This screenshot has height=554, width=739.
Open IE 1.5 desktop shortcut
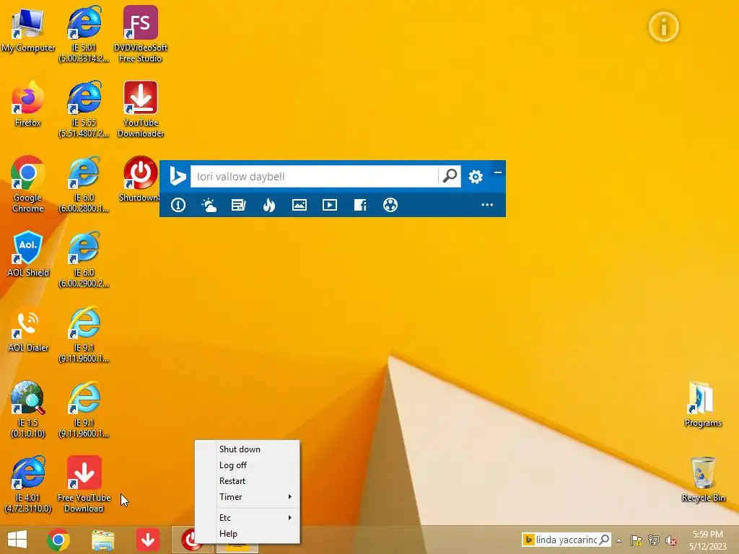28,410
